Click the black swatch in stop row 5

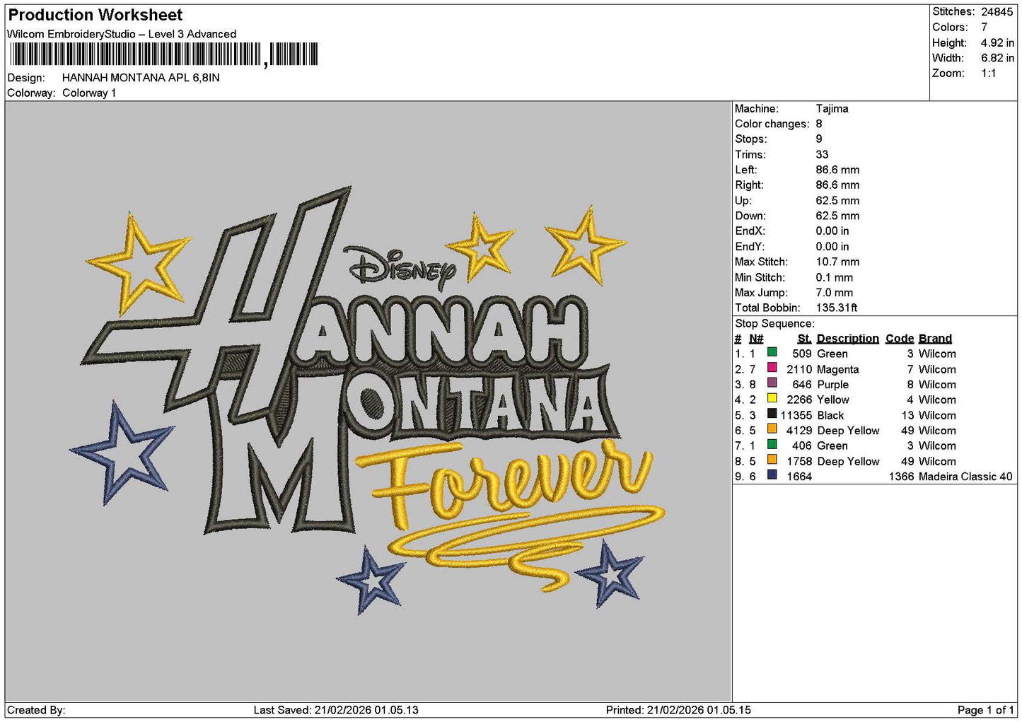[x=772, y=414]
